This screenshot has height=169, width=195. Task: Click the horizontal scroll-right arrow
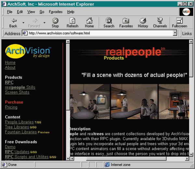pos(187,159)
